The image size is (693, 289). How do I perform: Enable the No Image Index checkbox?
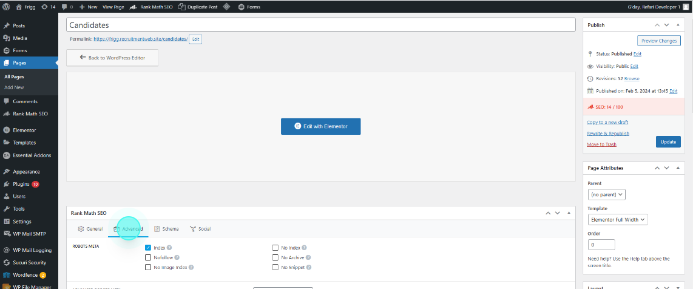coord(148,267)
